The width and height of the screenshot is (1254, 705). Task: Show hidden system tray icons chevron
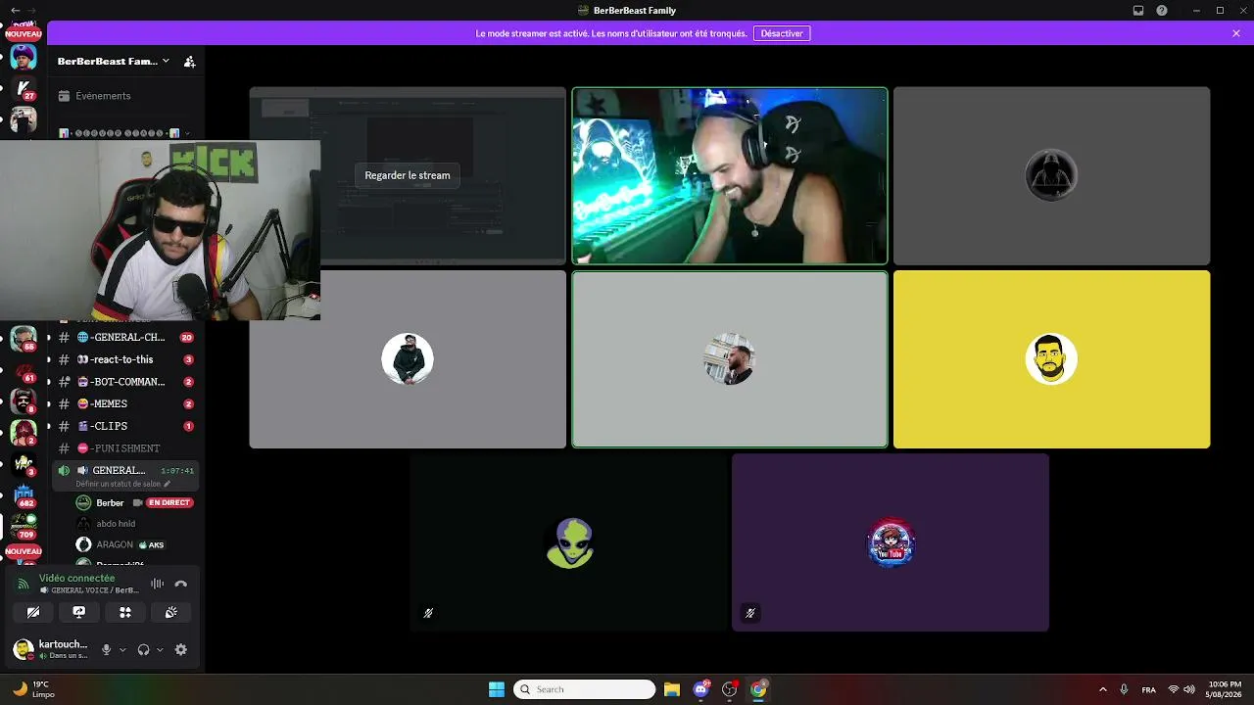1102,689
